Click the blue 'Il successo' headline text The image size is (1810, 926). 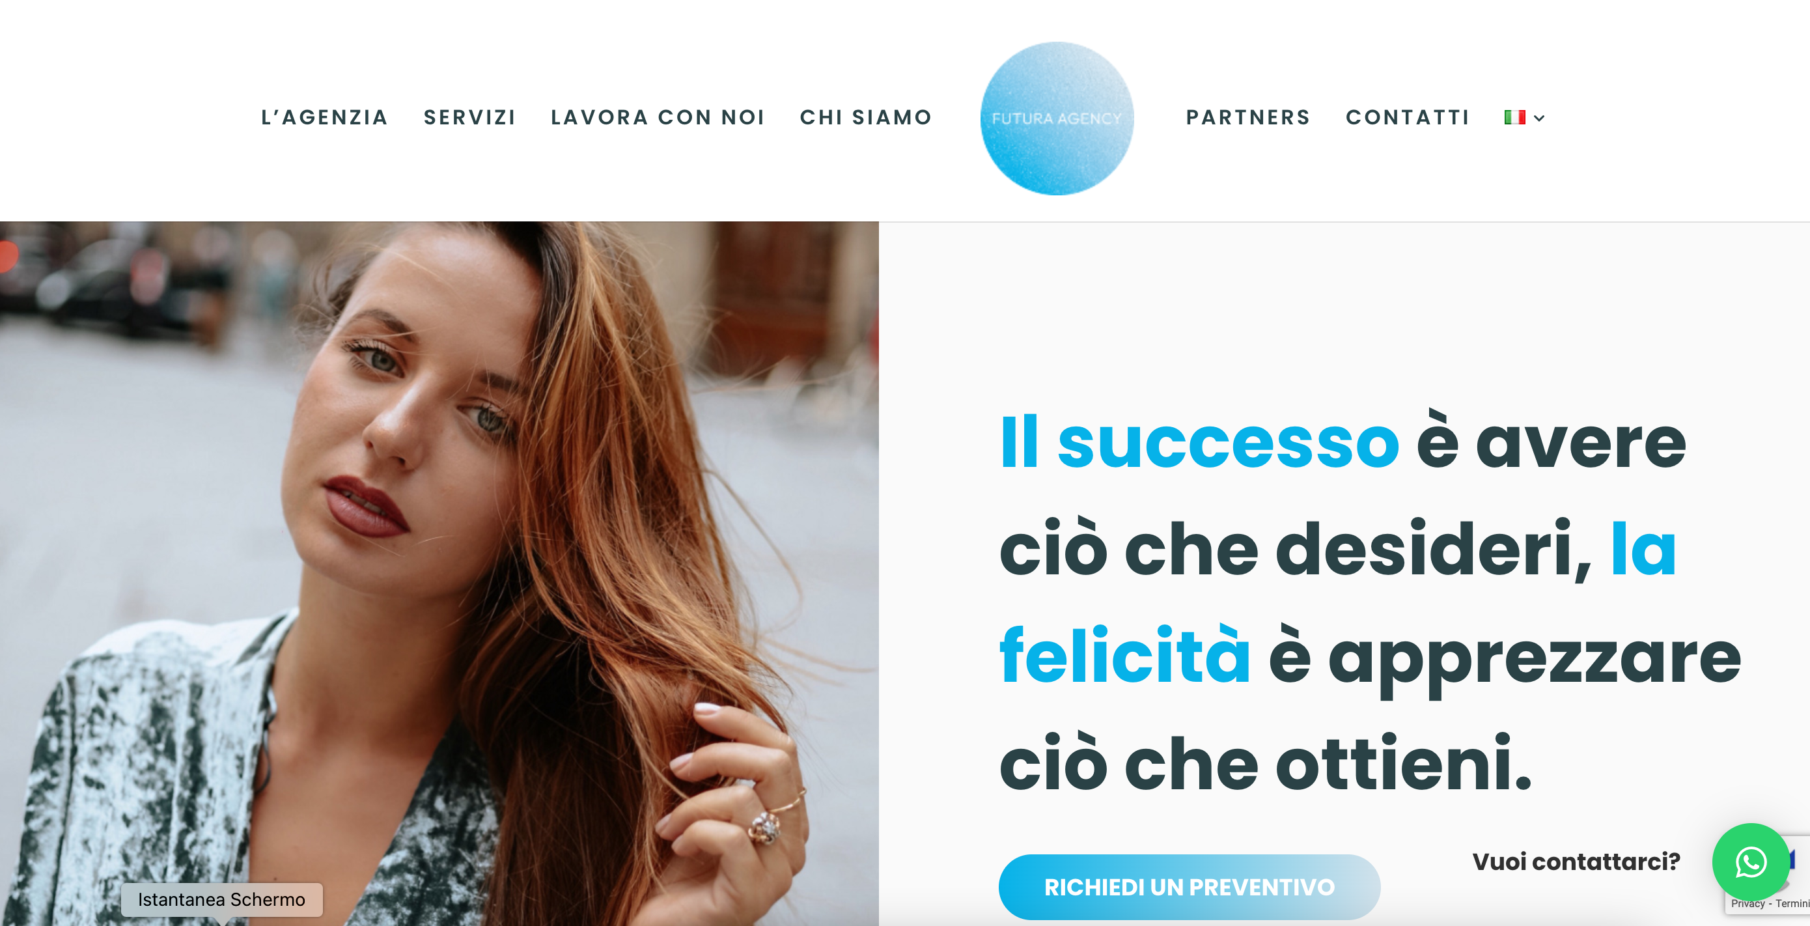coord(1199,443)
